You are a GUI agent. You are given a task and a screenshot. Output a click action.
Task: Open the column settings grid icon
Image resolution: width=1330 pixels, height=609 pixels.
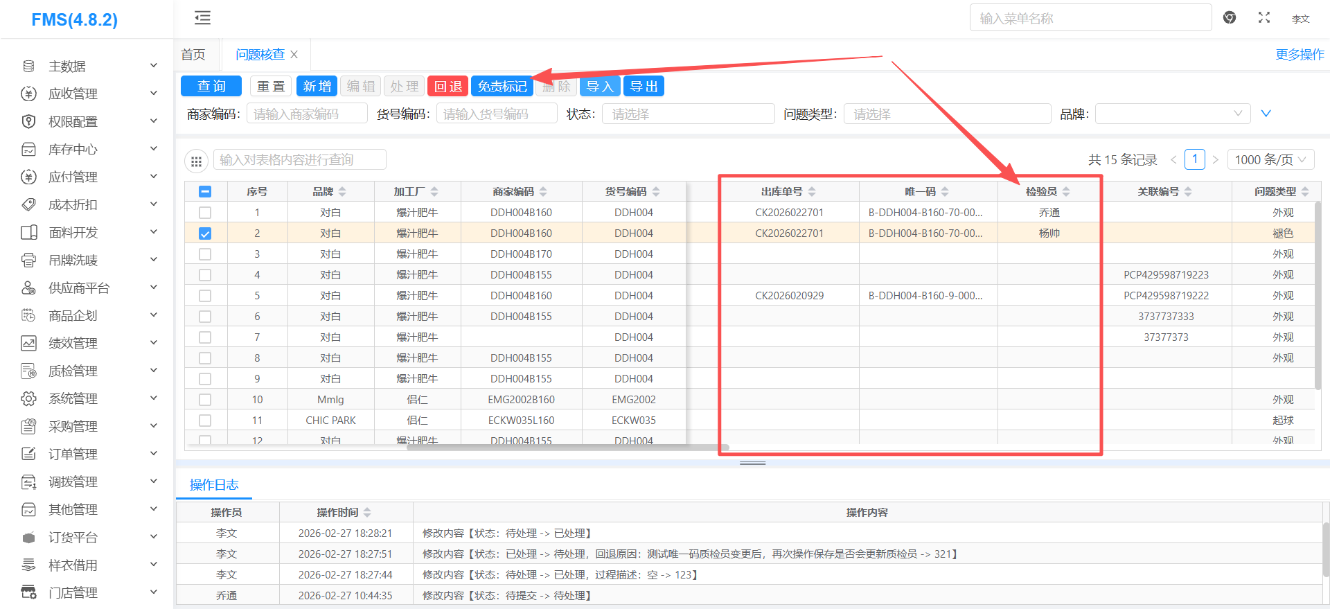click(196, 161)
